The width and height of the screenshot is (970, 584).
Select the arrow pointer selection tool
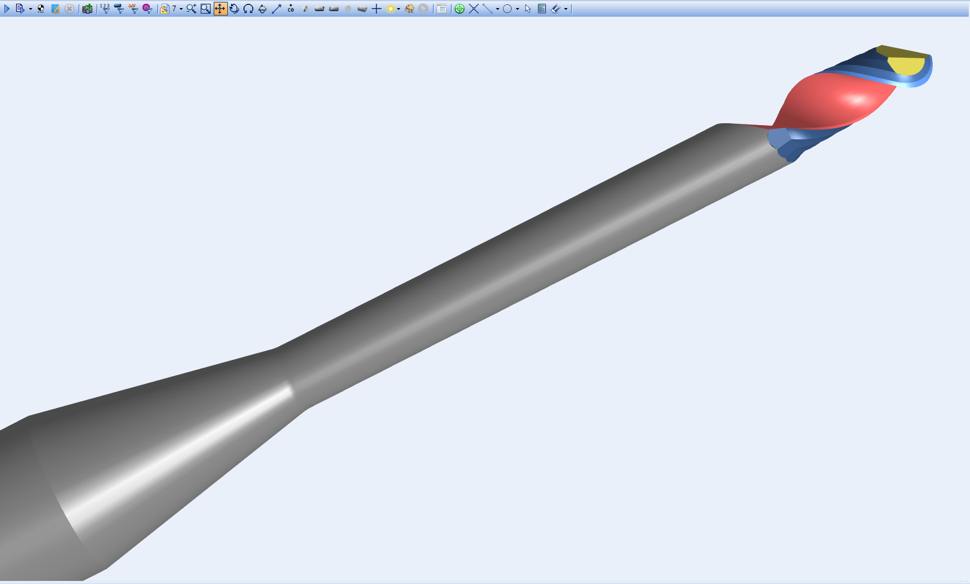pos(528,9)
